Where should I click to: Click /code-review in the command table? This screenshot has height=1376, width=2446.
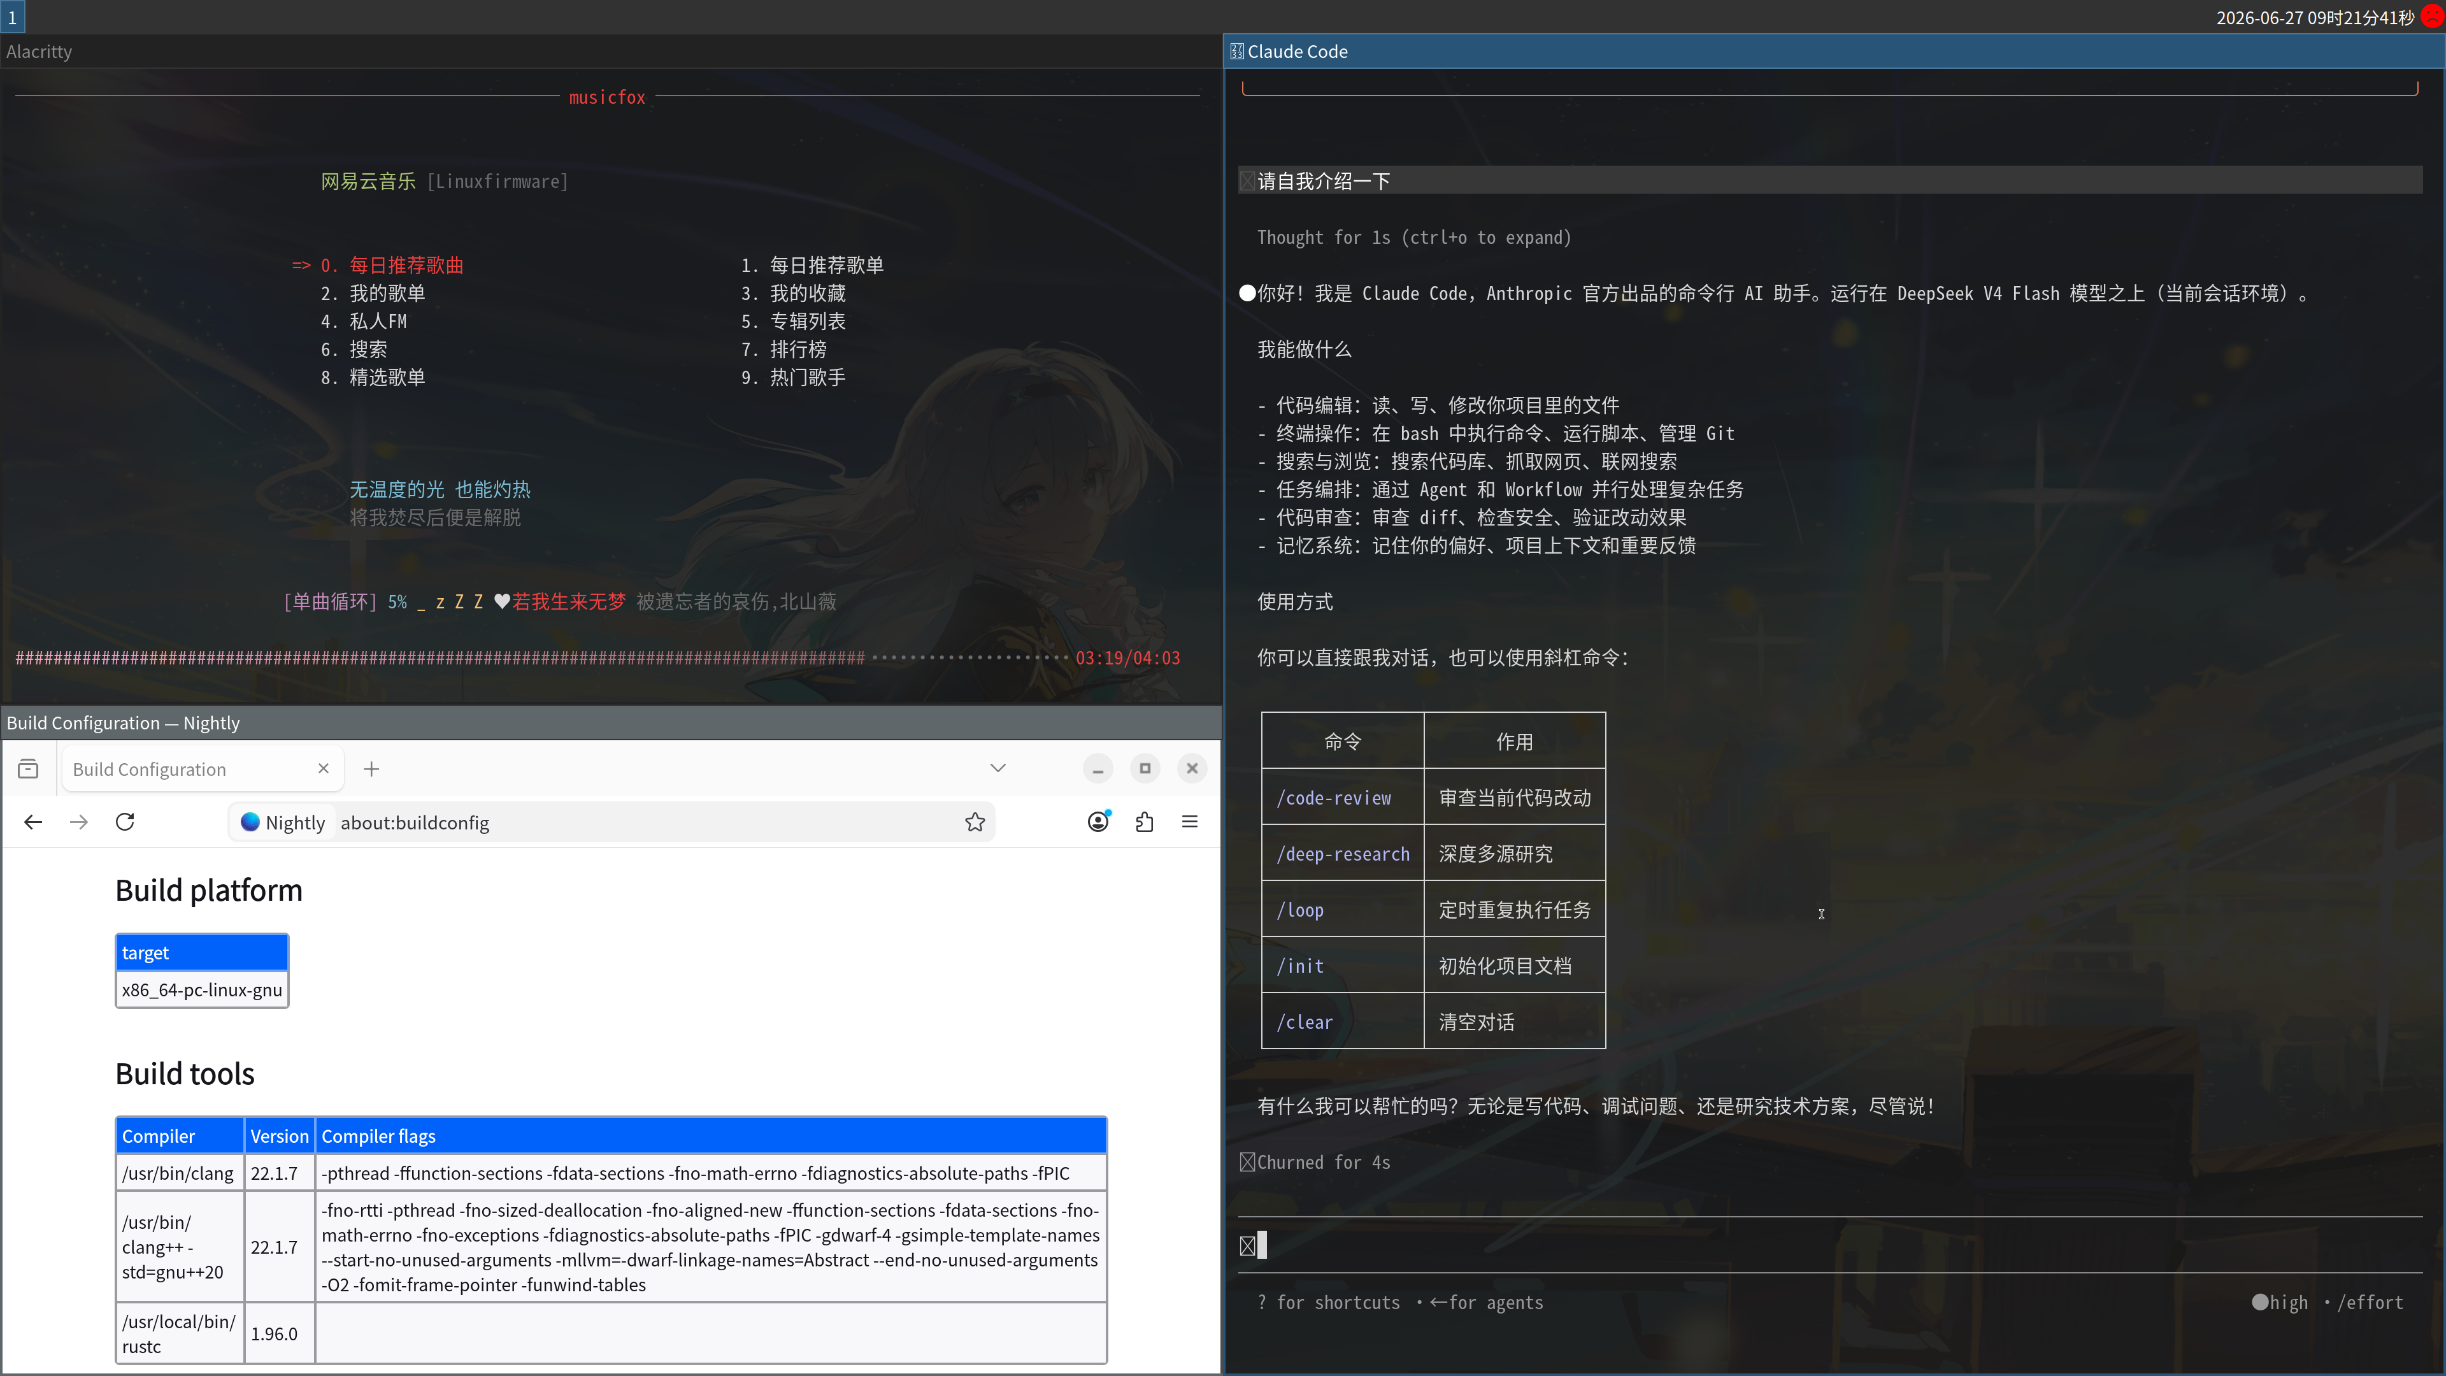1333,798
